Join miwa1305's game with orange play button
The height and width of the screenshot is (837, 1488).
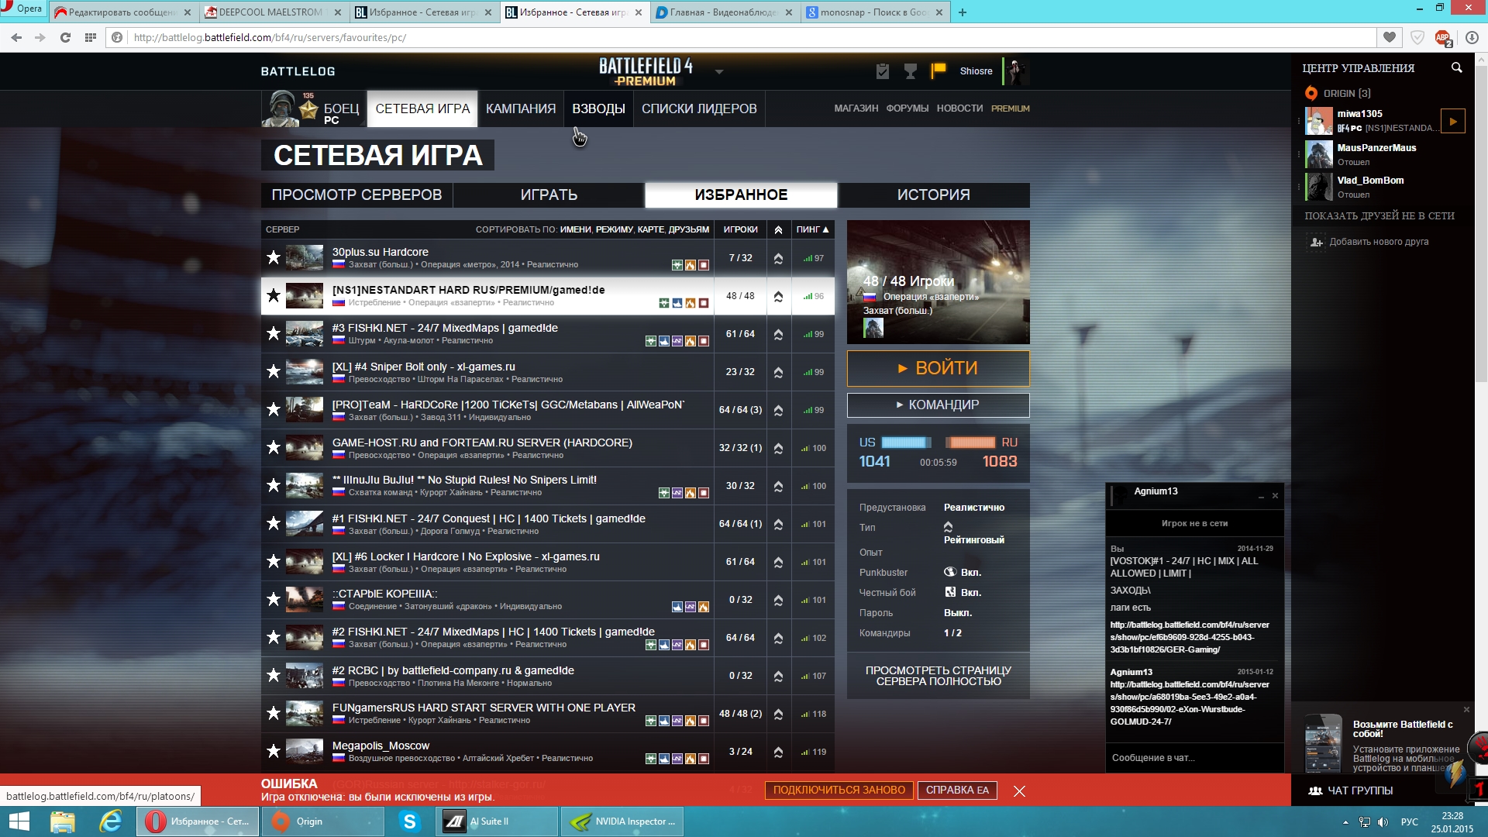1452,121
